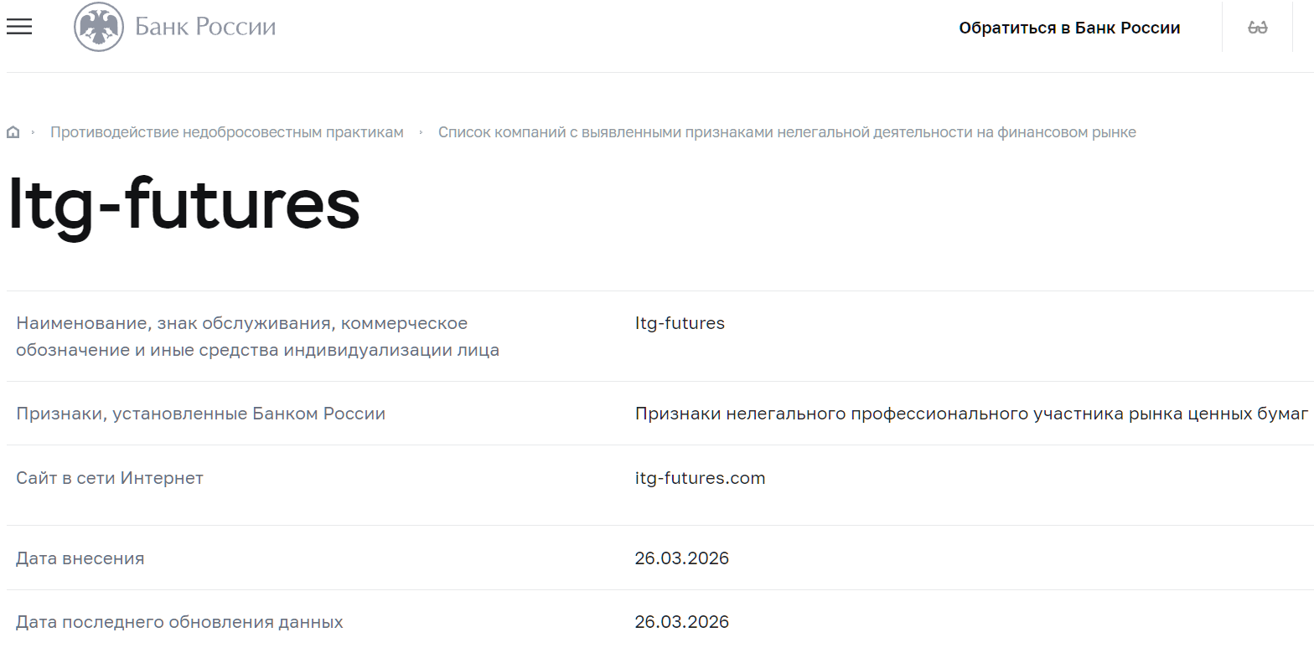Toggle the glasses accessibility version icon
Screen dimensions: 1314x653
click(1257, 28)
